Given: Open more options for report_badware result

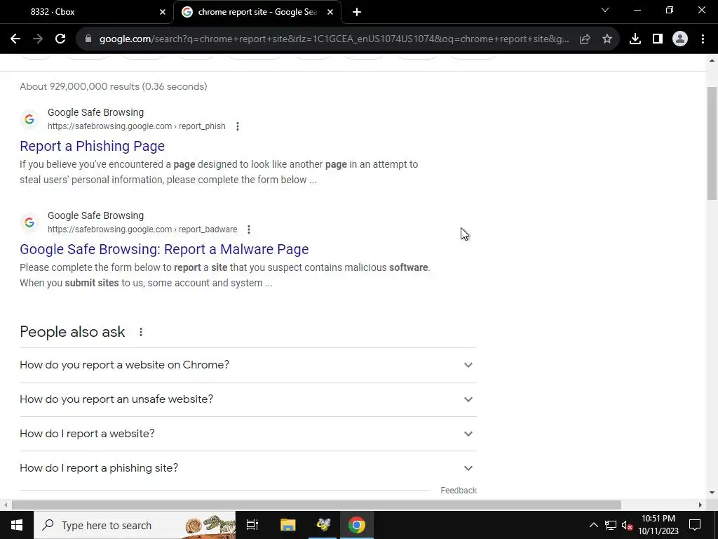Looking at the screenshot, I should point(249,229).
